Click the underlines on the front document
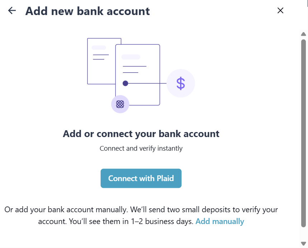Screen dimensions: 308x248 (x=134, y=69)
